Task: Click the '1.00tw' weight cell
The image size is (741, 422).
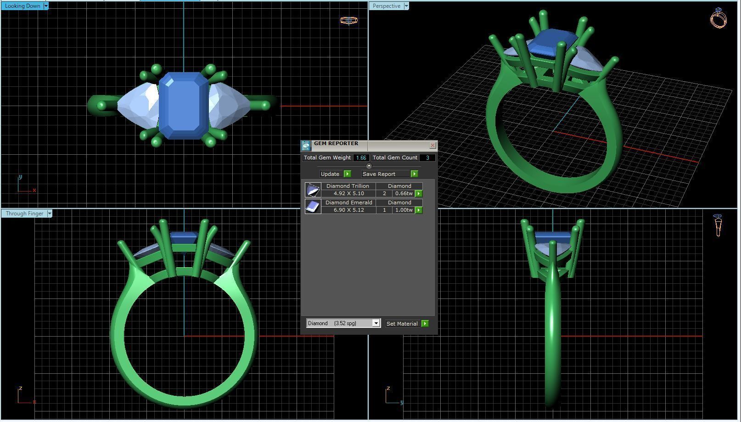Action: click(x=404, y=210)
